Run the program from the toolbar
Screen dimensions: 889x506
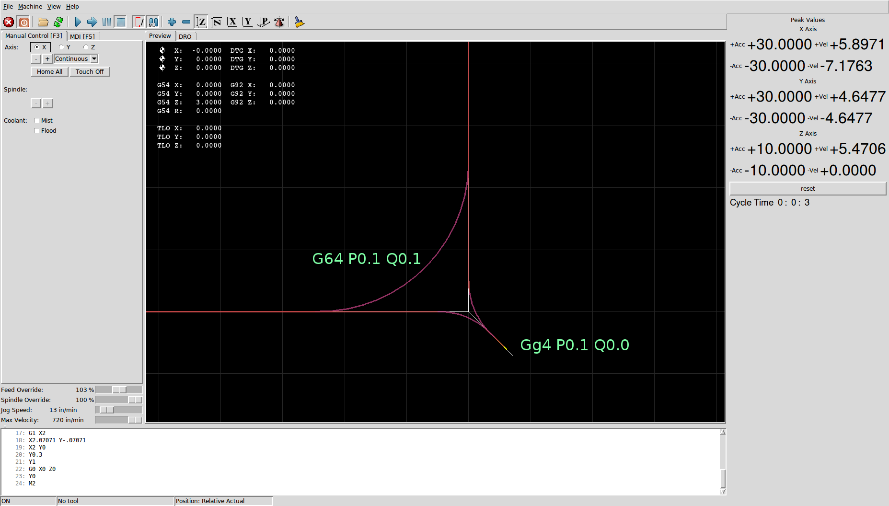pos(78,22)
